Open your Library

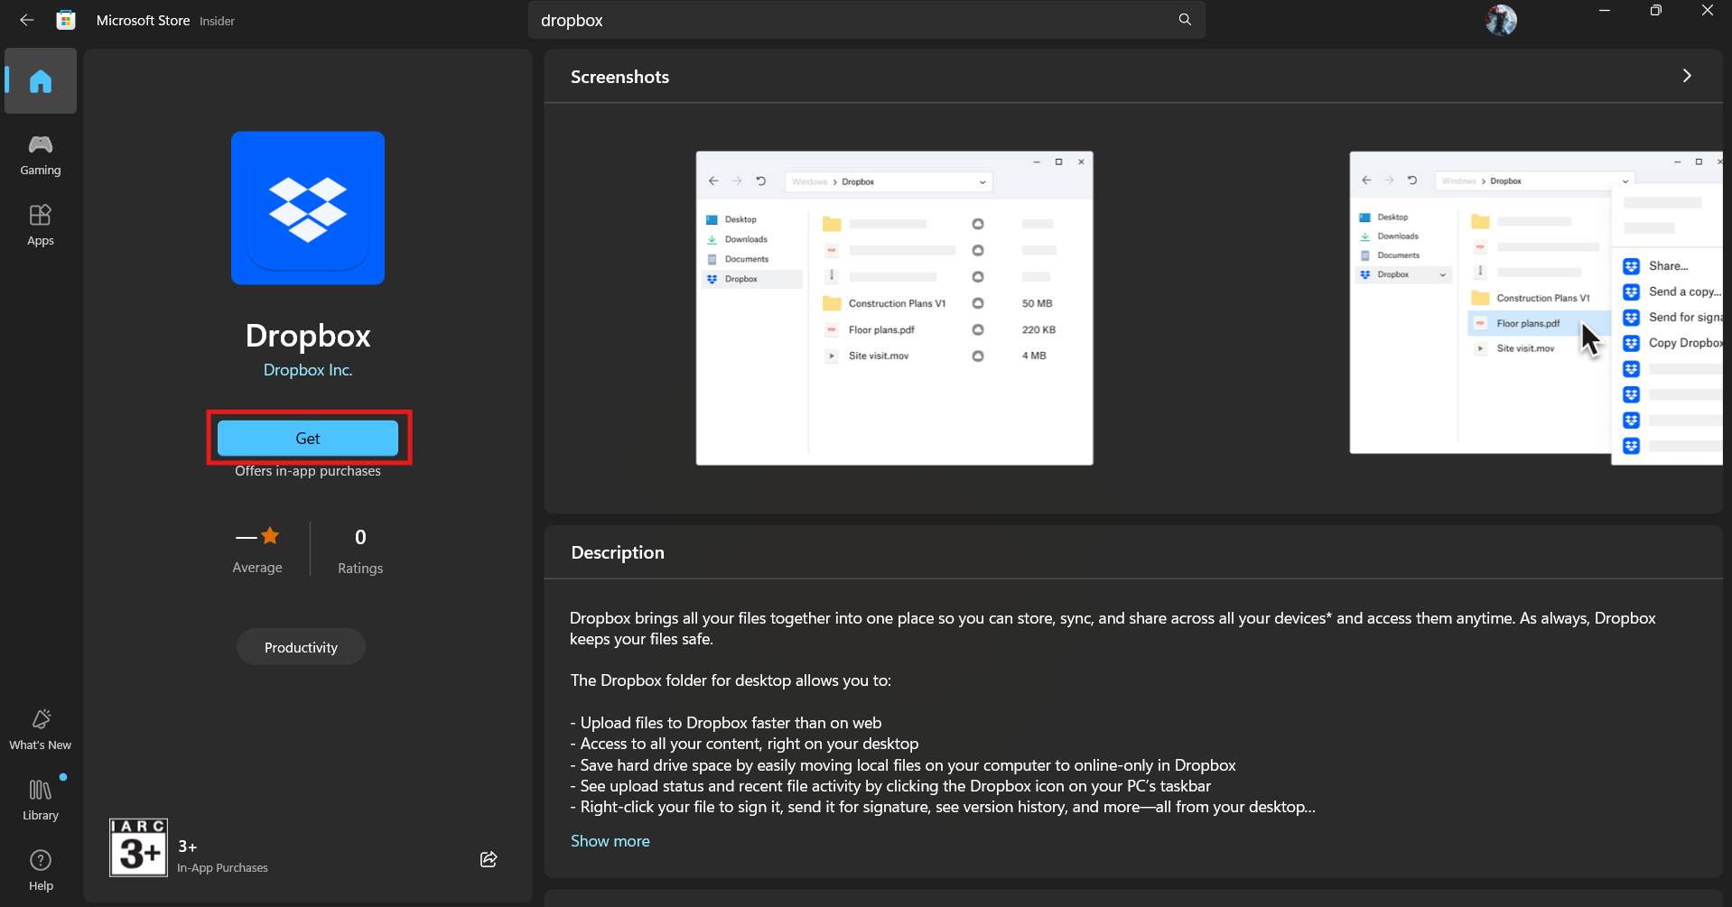coord(40,798)
